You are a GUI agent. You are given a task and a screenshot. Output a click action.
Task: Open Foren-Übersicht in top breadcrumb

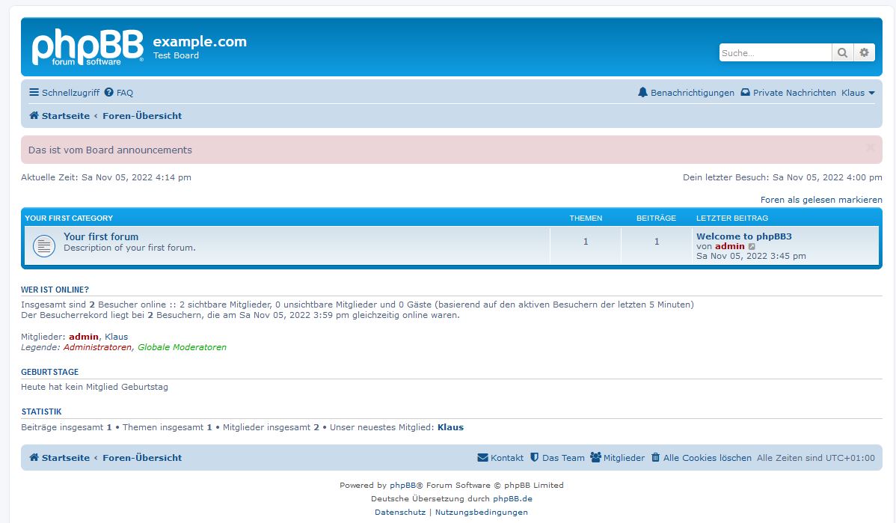142,115
